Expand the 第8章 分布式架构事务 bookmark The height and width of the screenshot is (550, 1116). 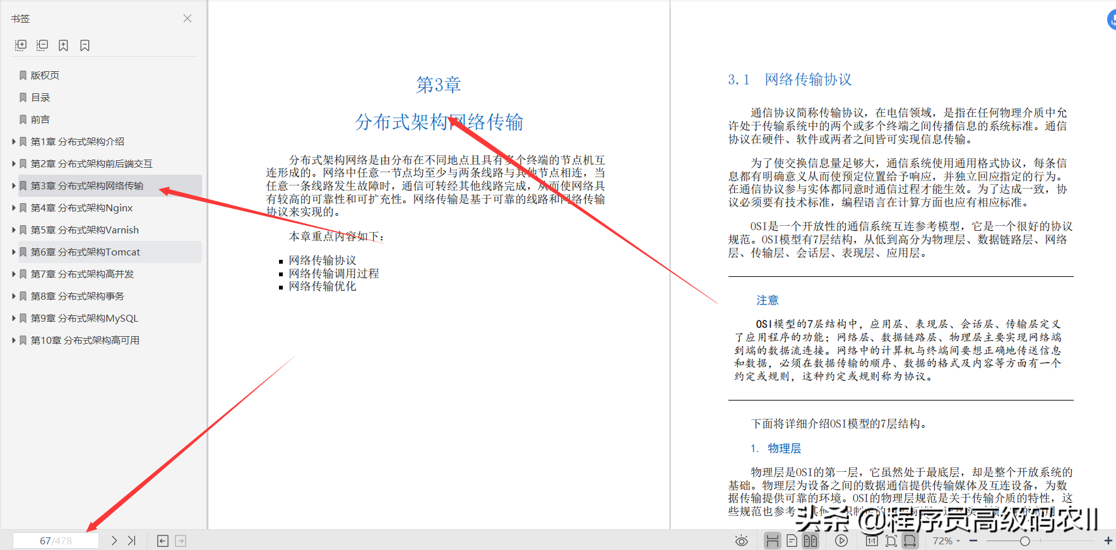[x=14, y=296]
